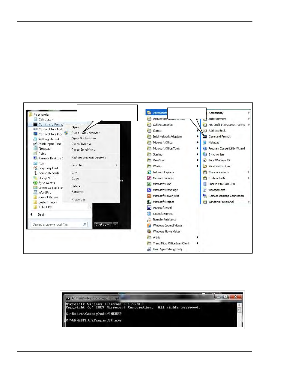The height and width of the screenshot is (370, 286).
Task: Click the Program Compatibility Wizard icon
Action: [x=205, y=149]
